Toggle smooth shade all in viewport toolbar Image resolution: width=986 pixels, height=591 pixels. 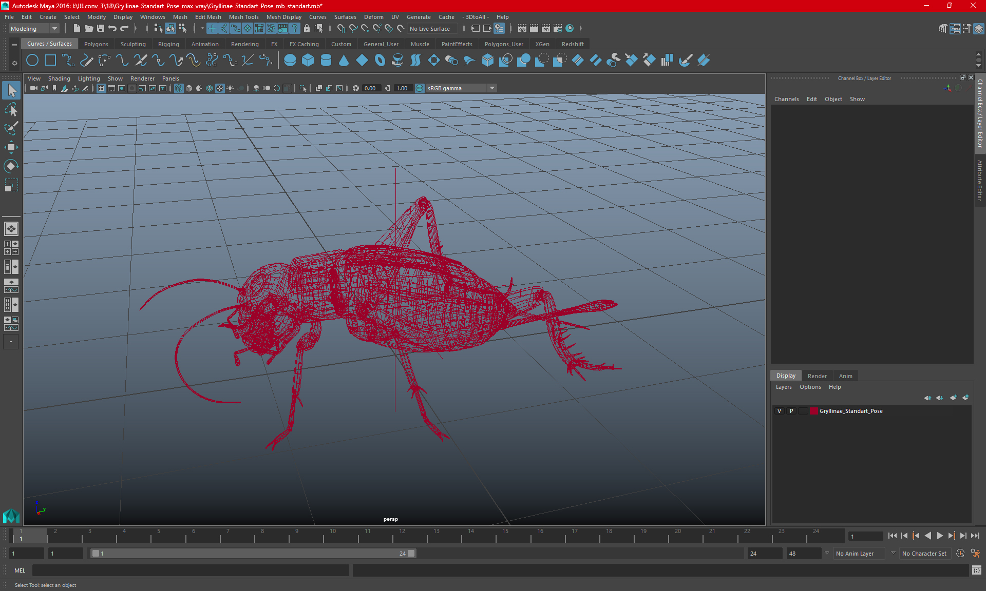[189, 88]
